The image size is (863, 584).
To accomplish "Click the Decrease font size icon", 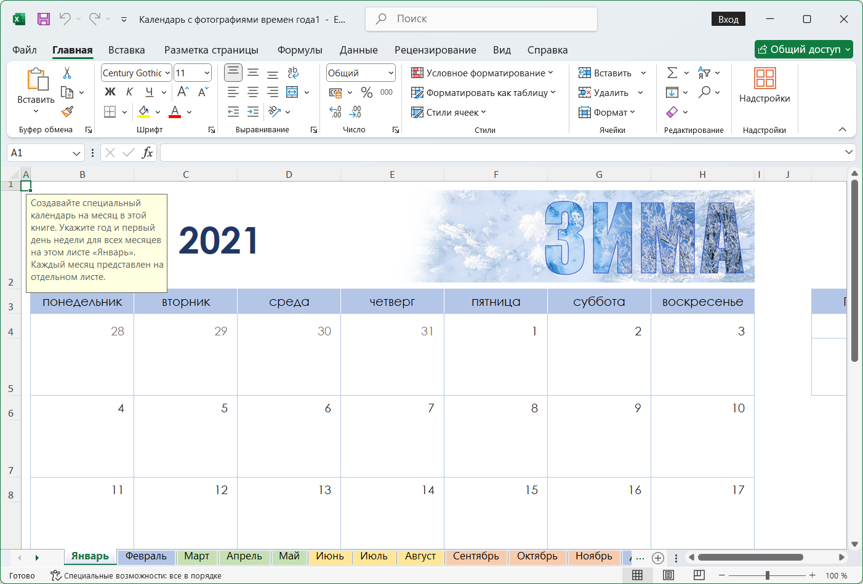I will pos(203,92).
